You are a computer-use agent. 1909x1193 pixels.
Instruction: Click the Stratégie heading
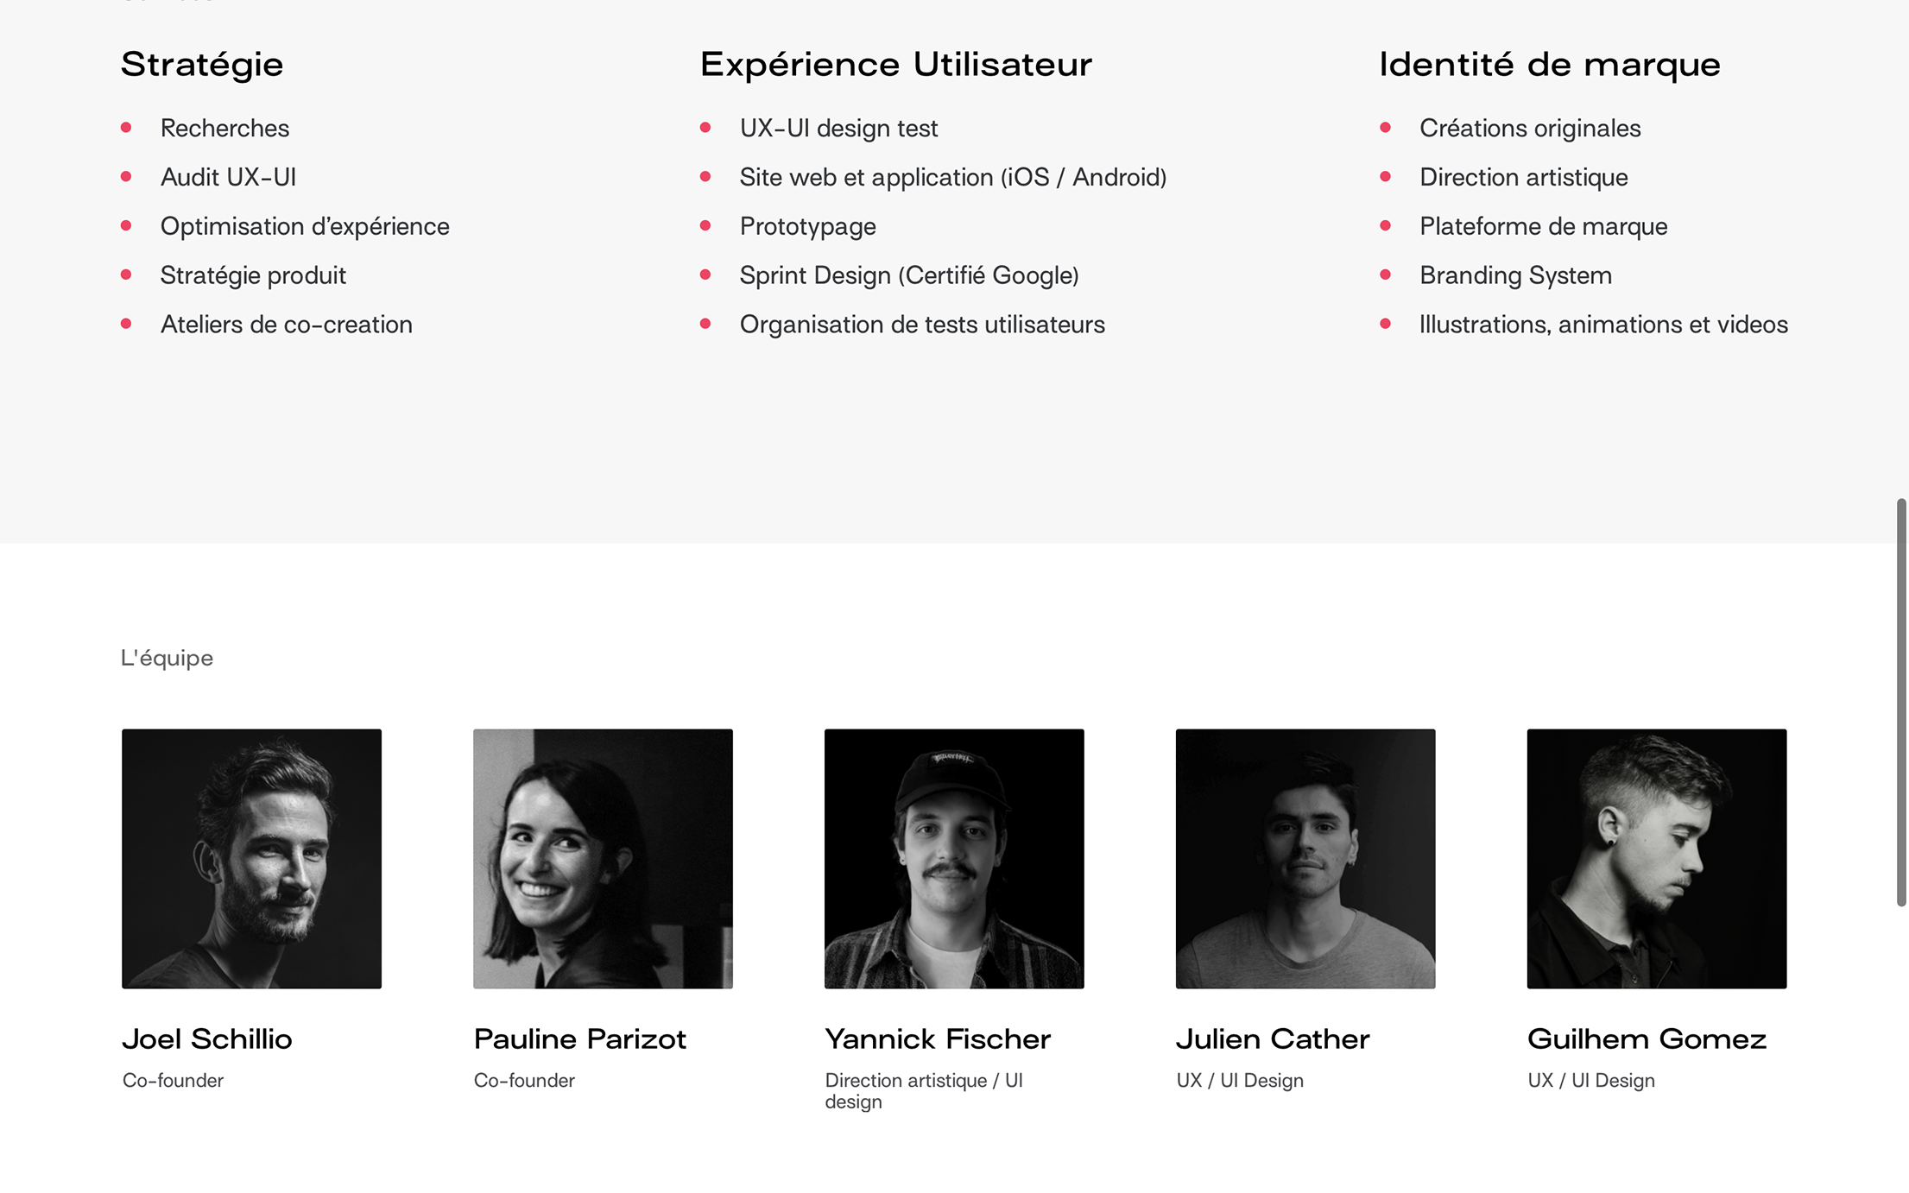pyautogui.click(x=202, y=65)
